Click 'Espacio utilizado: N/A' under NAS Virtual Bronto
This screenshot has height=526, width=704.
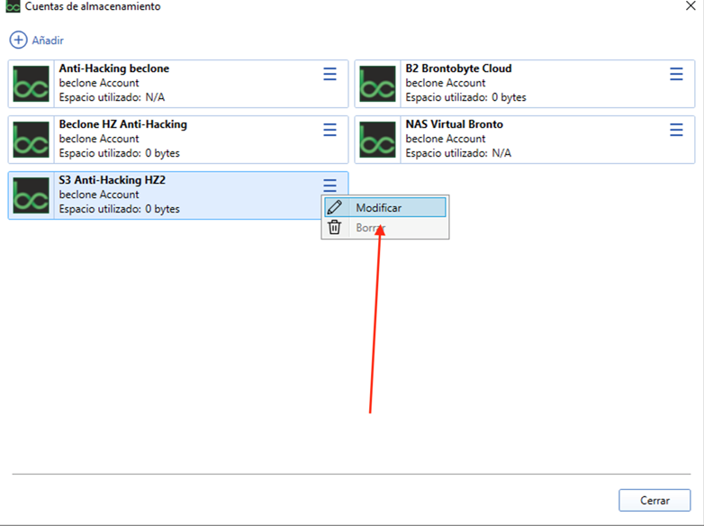pyautogui.click(x=458, y=153)
